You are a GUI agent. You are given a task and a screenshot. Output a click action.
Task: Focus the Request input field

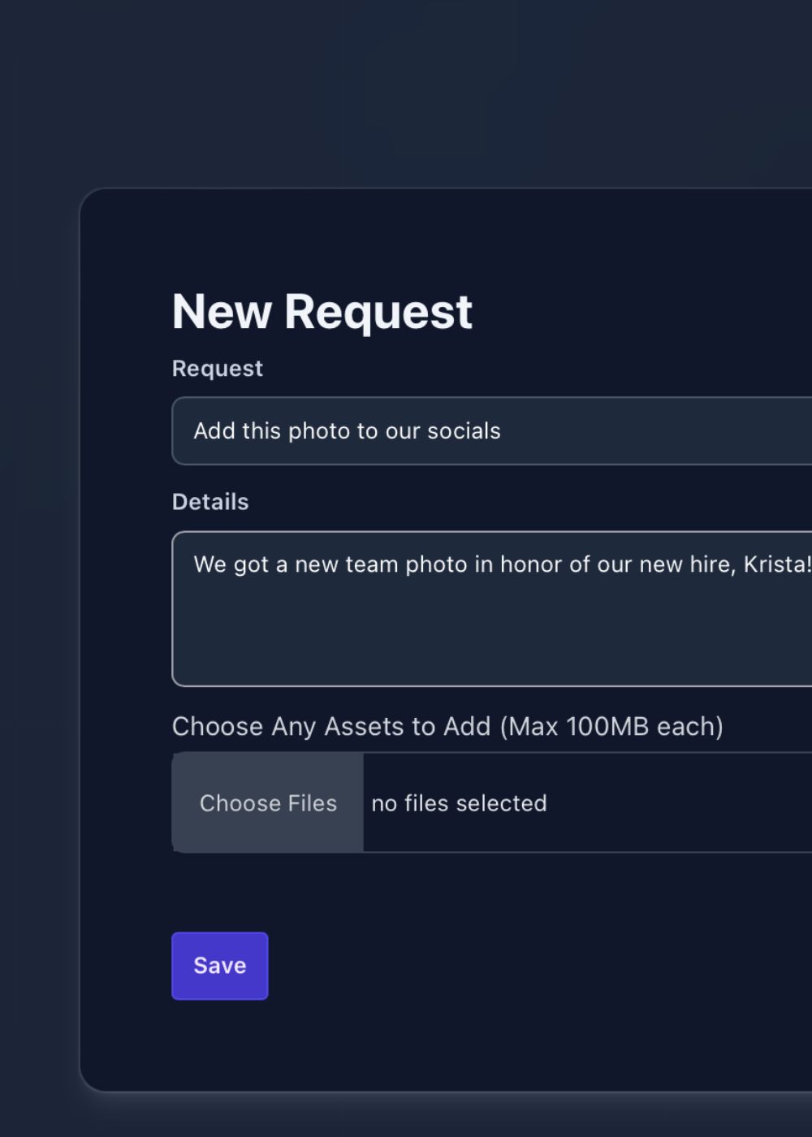492,430
